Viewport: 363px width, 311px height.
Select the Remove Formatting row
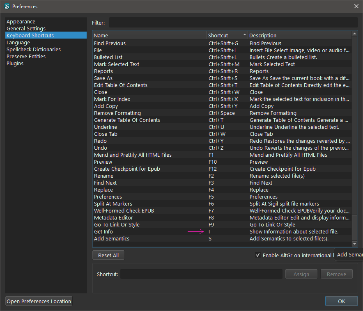(x=222, y=113)
